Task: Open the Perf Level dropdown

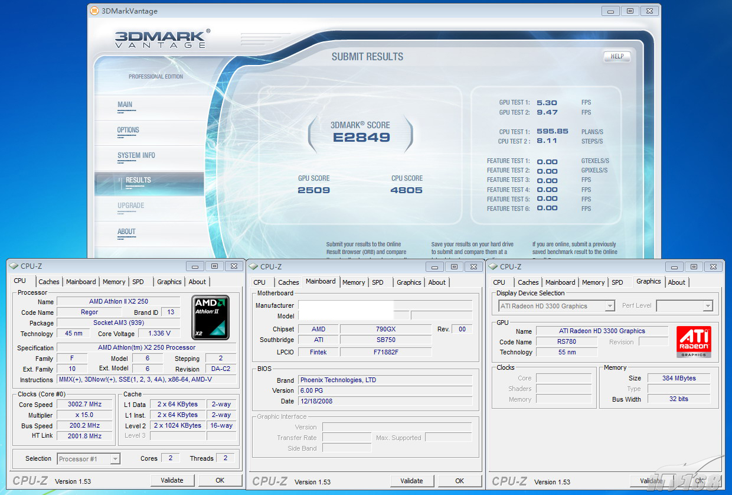Action: click(x=685, y=306)
